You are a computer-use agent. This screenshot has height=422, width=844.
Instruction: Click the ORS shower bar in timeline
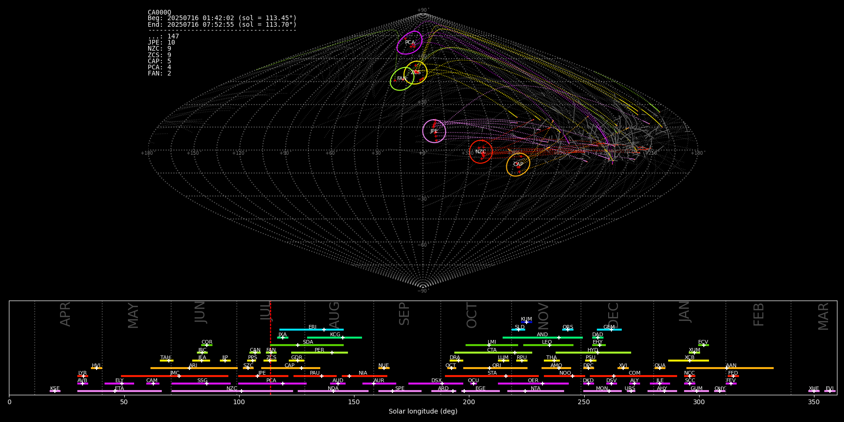568,330
